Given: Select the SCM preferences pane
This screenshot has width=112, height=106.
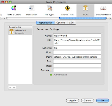Looking at the screenshot, I should tap(85, 10).
